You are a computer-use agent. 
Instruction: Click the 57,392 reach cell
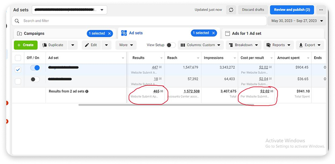pos(193,79)
